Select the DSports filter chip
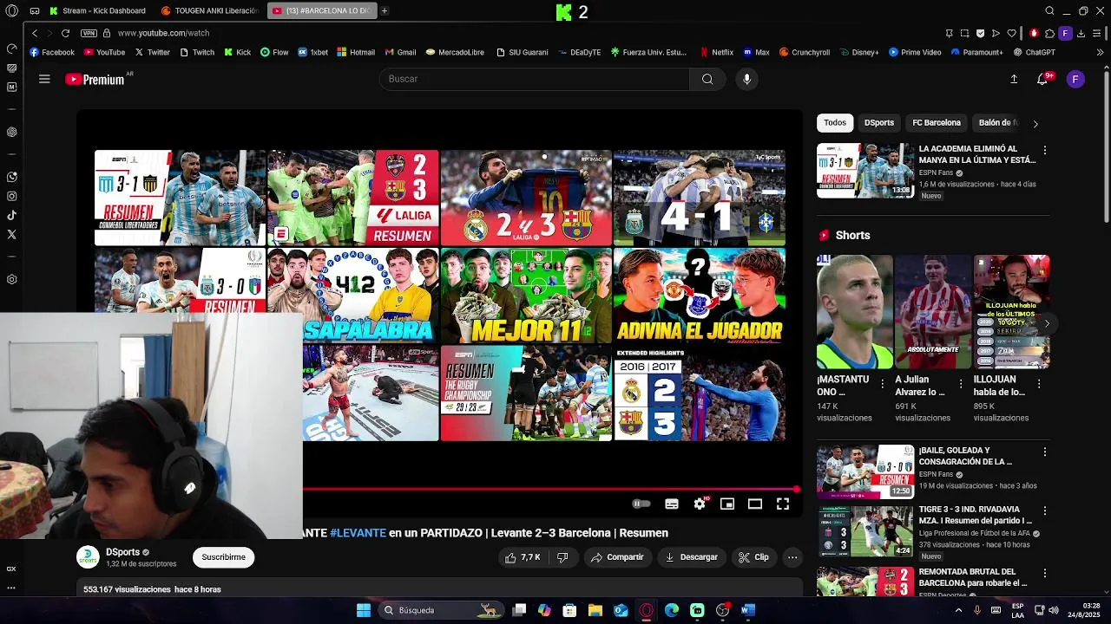1111x624 pixels. [x=878, y=123]
